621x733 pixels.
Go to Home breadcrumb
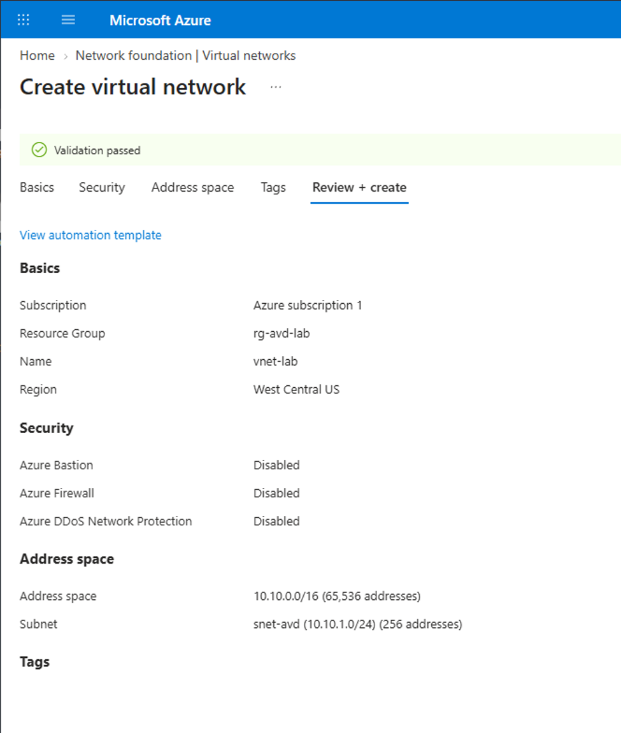[37, 55]
